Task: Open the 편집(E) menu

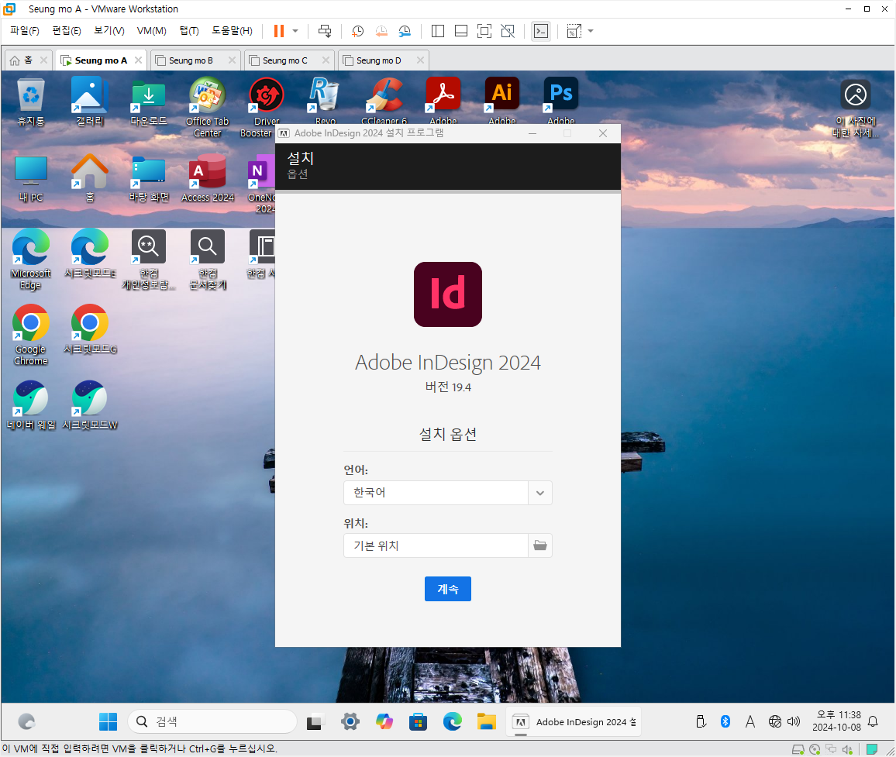Action: click(x=67, y=31)
